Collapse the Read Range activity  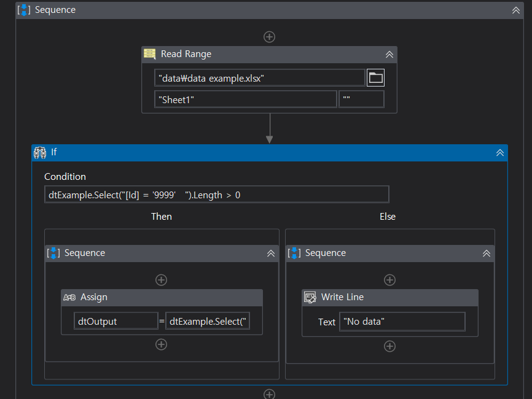[x=389, y=54]
